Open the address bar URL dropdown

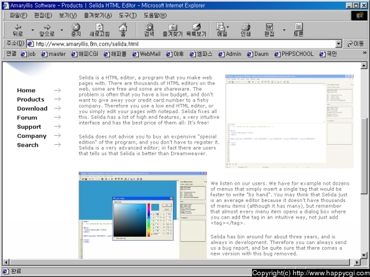pos(339,44)
